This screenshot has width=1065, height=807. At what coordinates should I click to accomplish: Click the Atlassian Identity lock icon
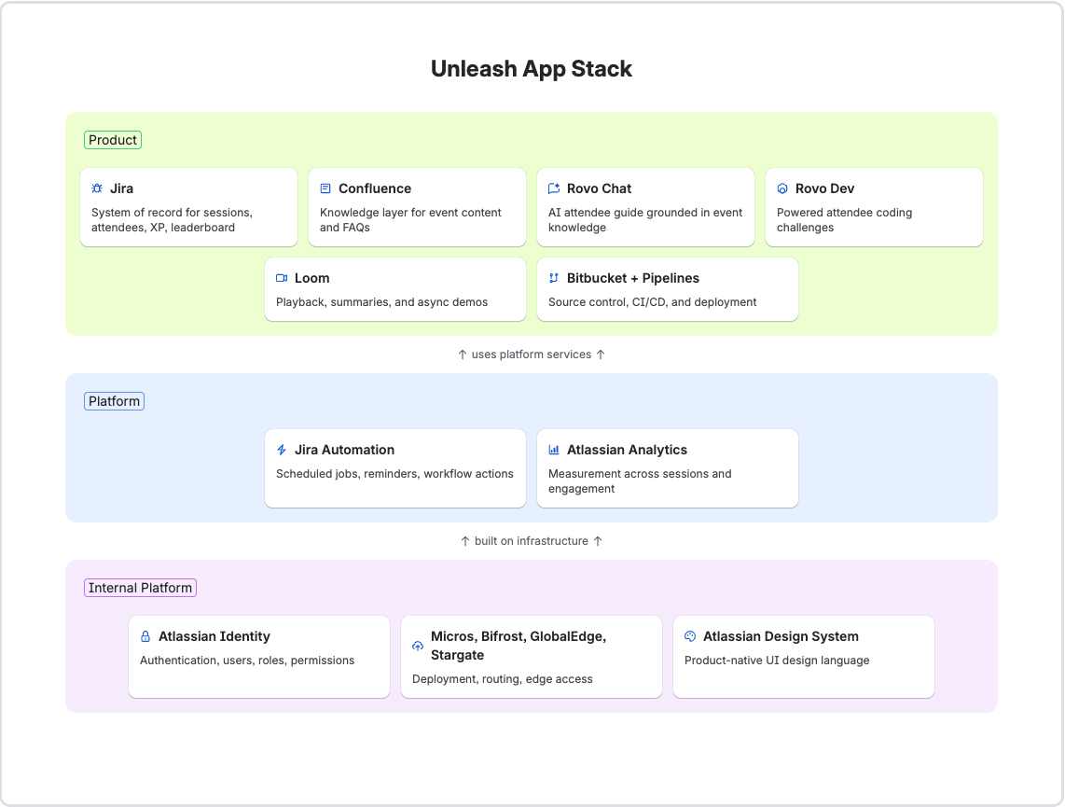pyautogui.click(x=145, y=636)
